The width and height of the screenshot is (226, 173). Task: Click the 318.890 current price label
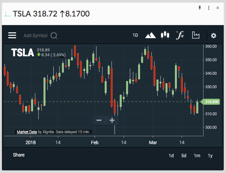click(x=211, y=102)
